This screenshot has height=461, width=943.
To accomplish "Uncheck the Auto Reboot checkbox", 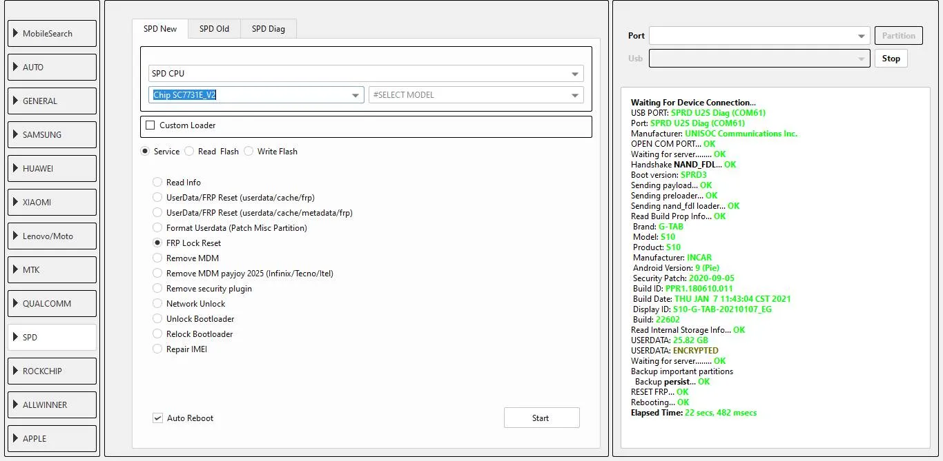I will coord(158,418).
